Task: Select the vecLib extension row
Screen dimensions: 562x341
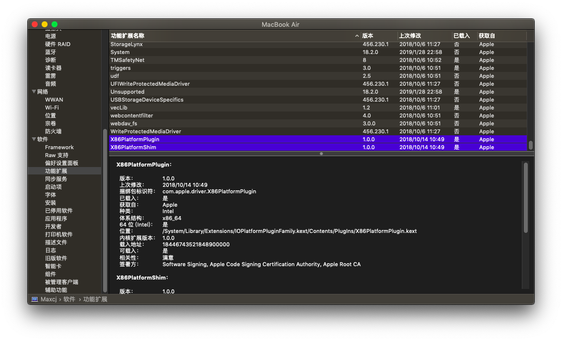Action: (318, 108)
